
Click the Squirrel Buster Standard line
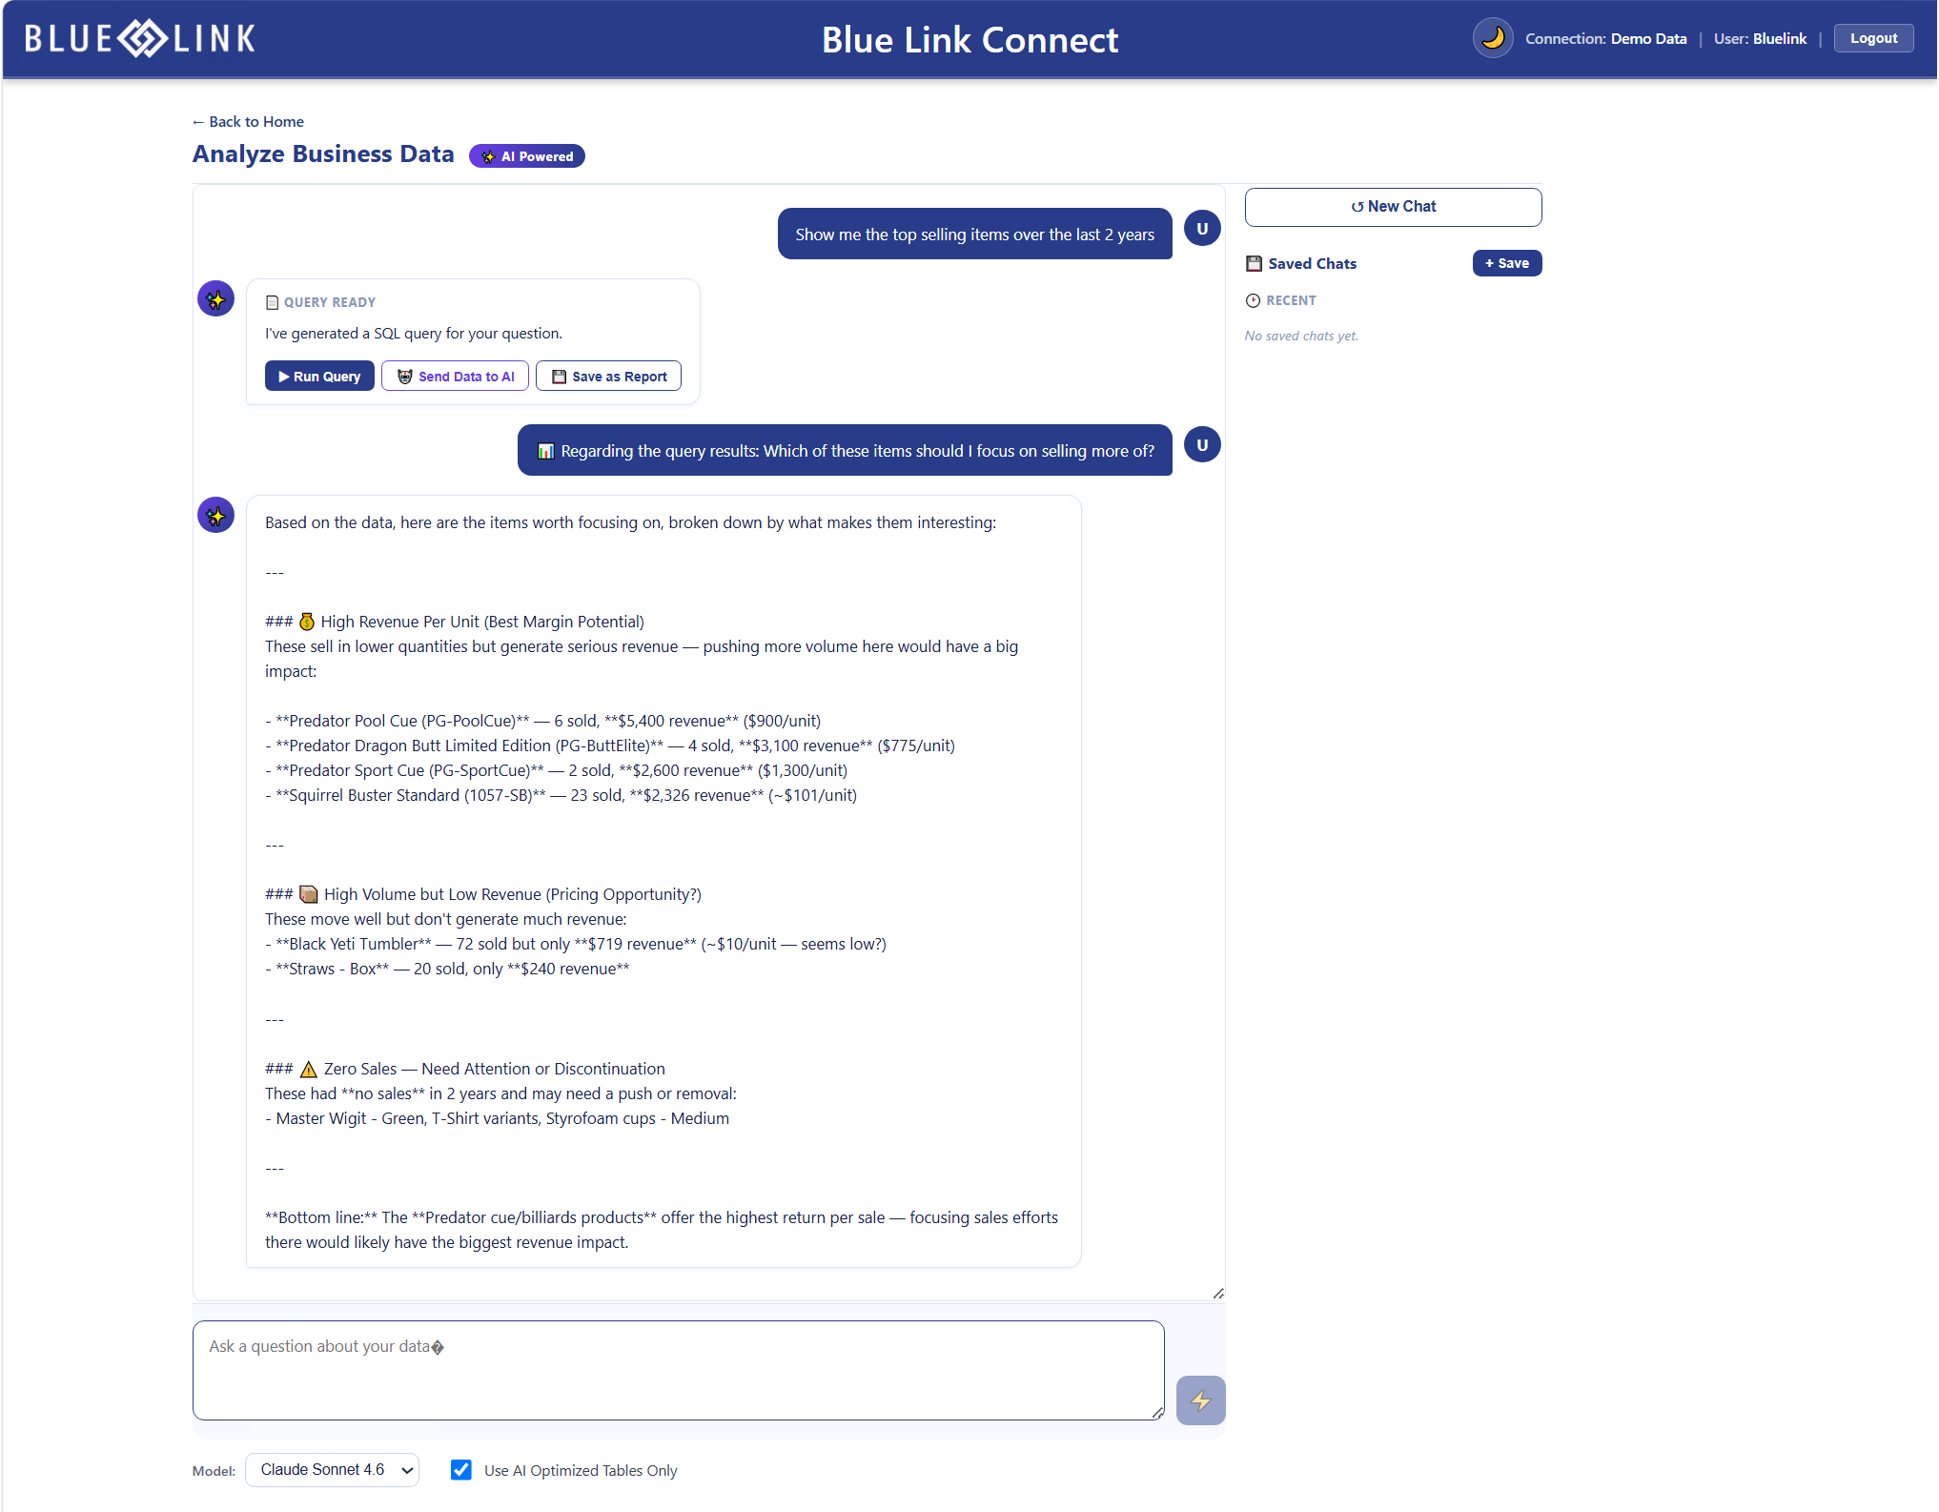click(561, 795)
